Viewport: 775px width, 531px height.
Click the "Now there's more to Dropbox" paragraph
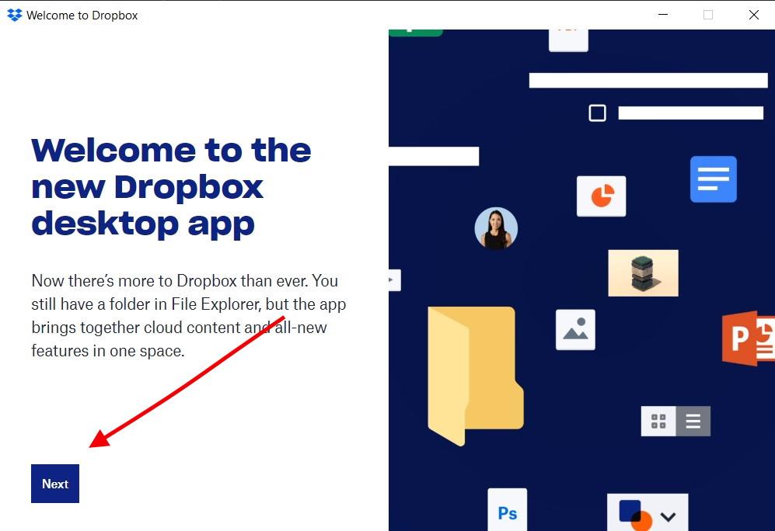click(188, 316)
